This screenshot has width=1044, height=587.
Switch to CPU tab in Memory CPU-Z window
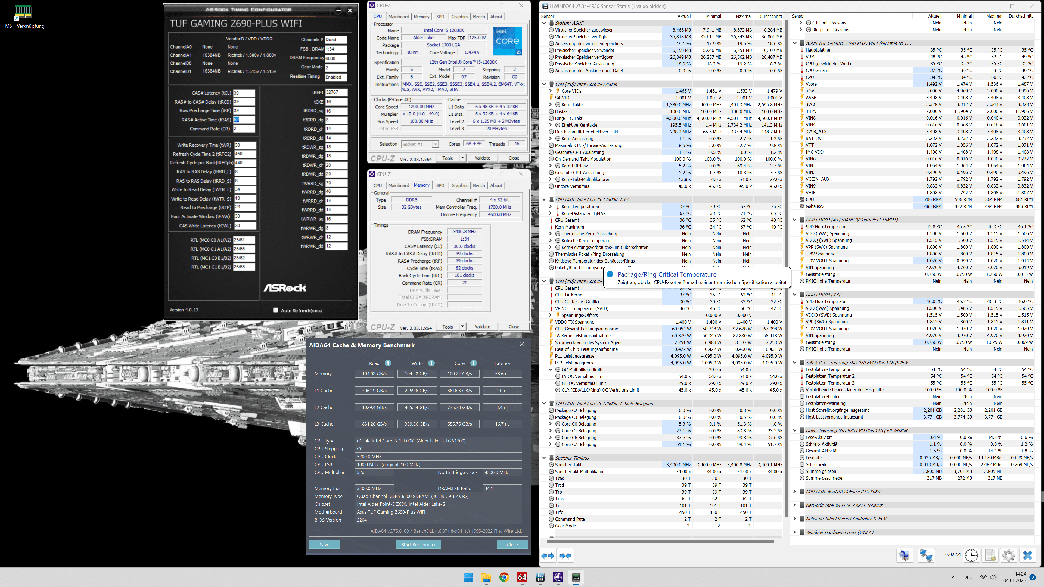point(377,186)
